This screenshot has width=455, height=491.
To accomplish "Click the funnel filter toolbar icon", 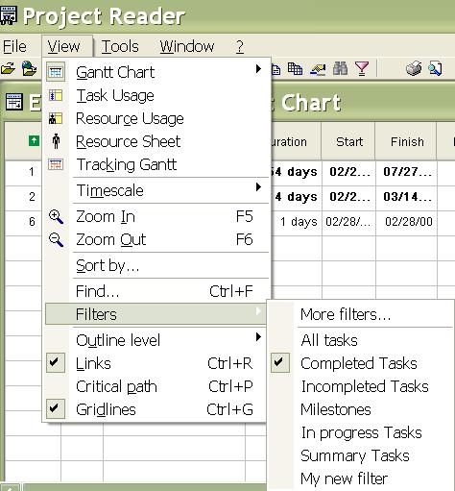I will (362, 68).
